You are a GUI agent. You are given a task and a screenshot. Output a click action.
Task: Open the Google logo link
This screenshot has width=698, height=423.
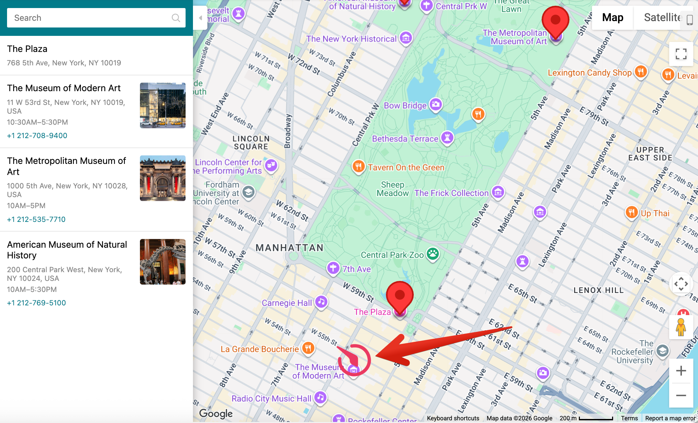[216, 414]
